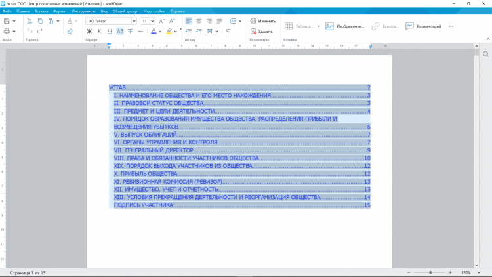This screenshot has width=492, height=277.
Task: Add a comment with Комментарий button
Action: coord(423,26)
